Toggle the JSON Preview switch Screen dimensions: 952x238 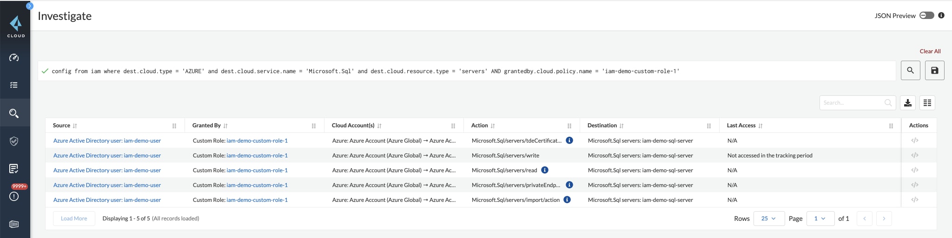coord(926,15)
